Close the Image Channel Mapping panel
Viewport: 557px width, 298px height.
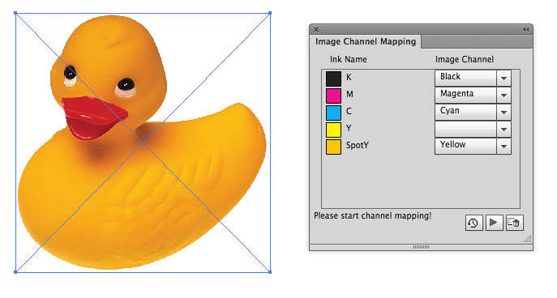coord(316,30)
